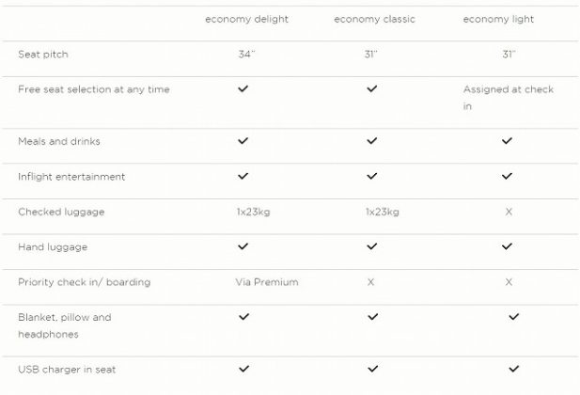Click the economy classic X for Priority check in

pos(371,282)
